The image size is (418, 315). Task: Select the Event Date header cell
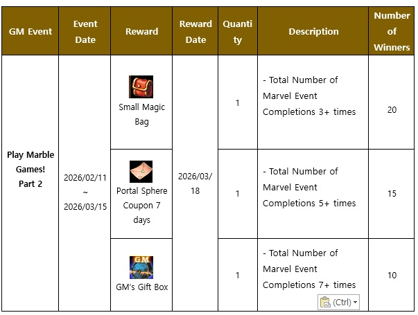(85, 32)
